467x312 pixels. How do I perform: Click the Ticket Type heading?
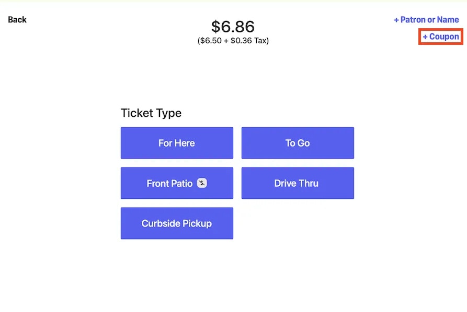click(151, 113)
